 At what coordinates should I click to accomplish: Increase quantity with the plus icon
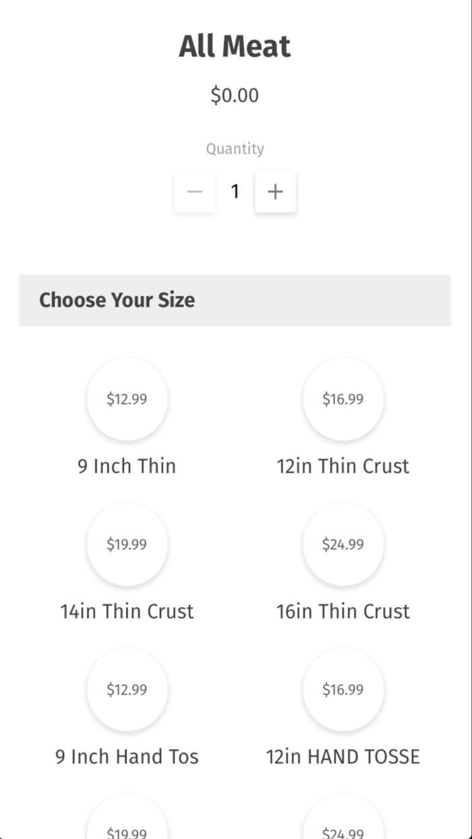coord(275,192)
